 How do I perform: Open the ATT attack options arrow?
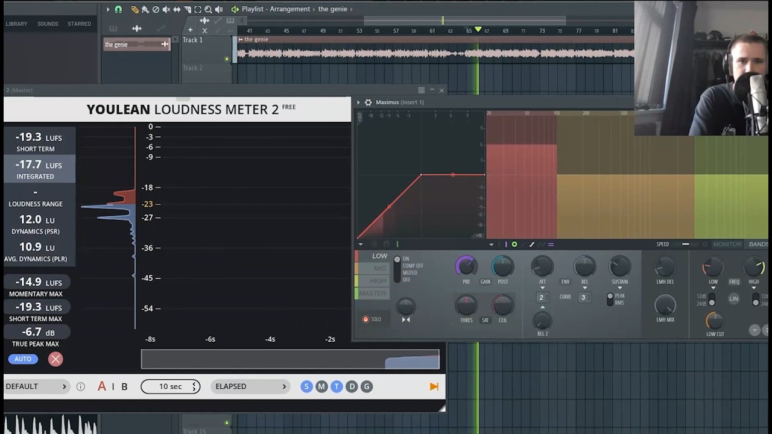542,288
